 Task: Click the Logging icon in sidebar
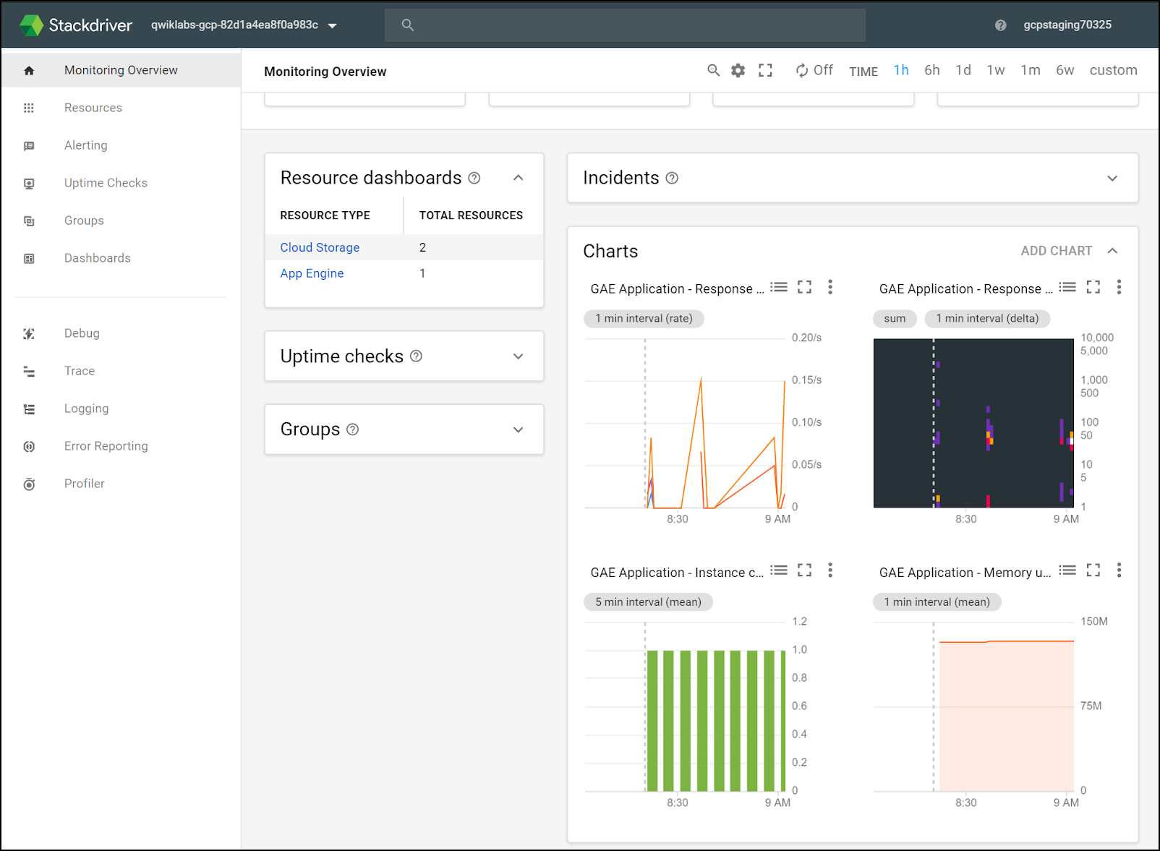(x=29, y=409)
